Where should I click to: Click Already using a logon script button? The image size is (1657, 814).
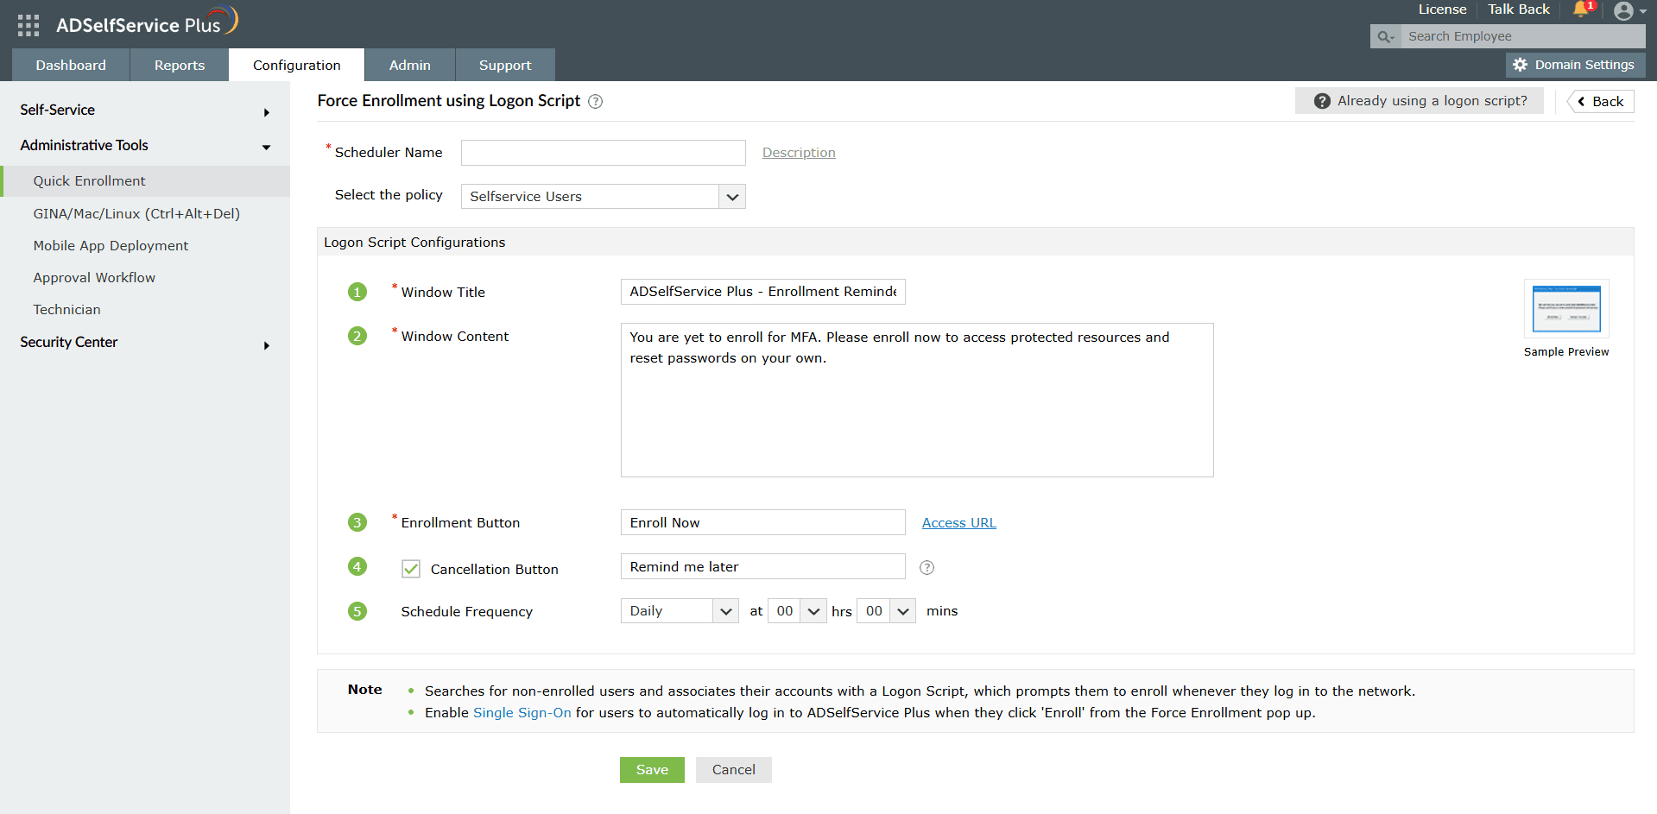point(1420,101)
